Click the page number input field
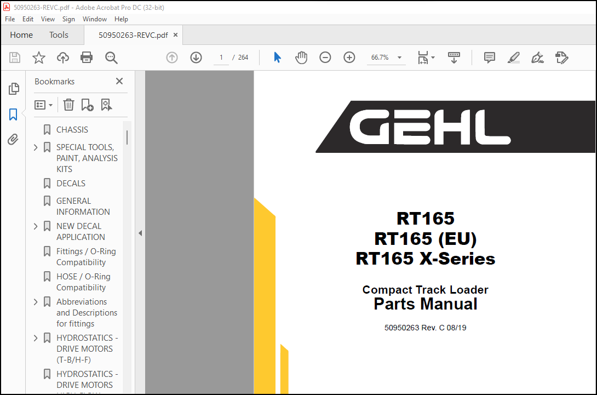This screenshot has height=395, width=597. 221,58
